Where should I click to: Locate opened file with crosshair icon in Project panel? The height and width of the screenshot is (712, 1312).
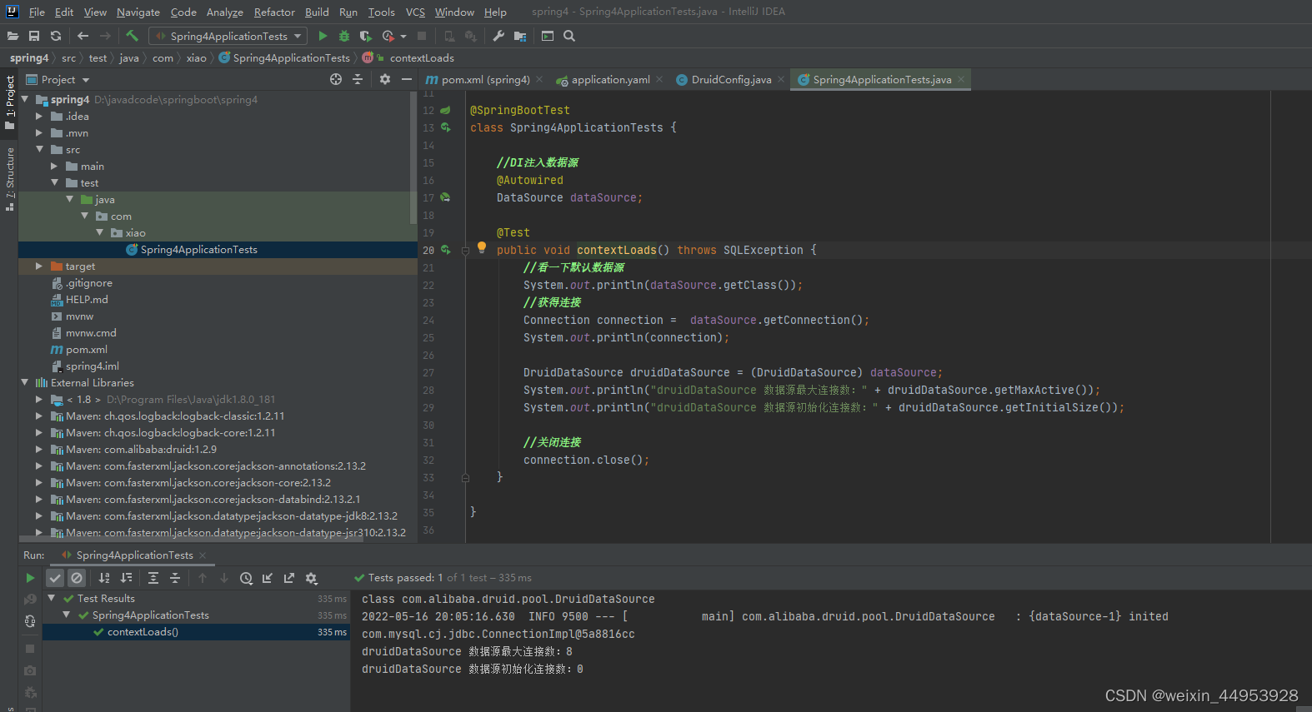coord(336,79)
